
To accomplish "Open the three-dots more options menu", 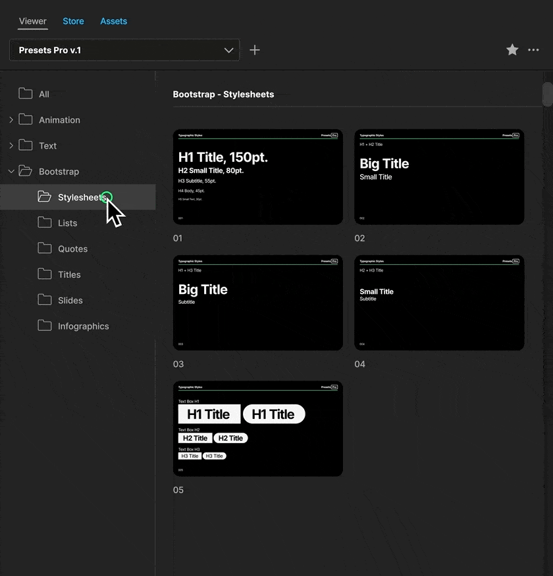I will click(533, 50).
